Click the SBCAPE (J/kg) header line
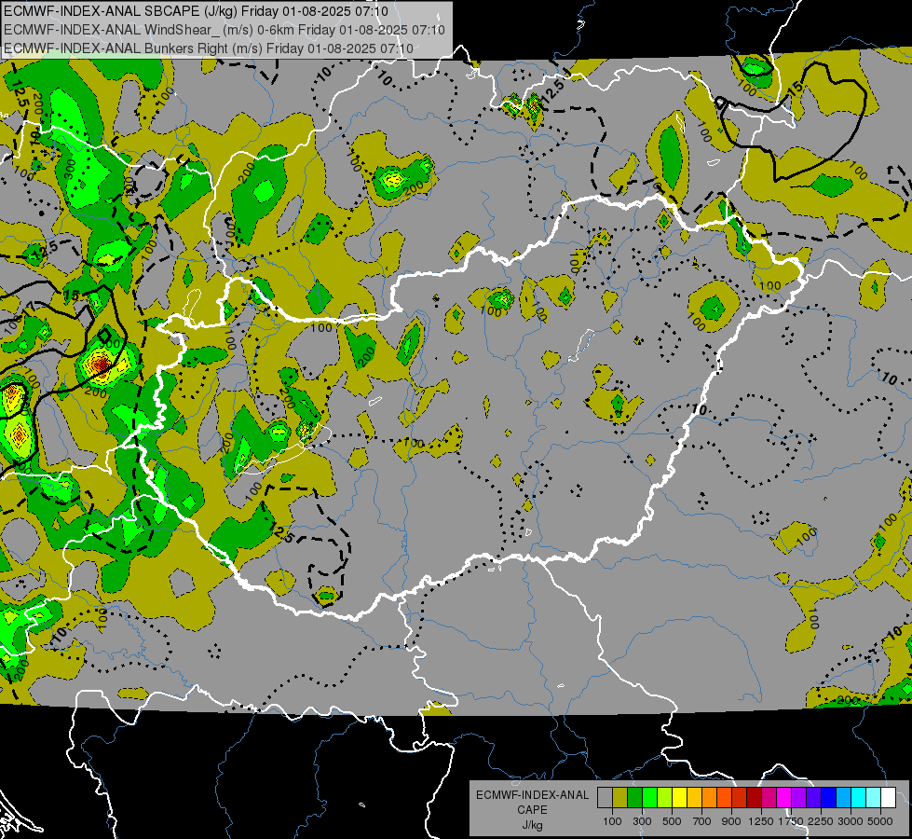The width and height of the screenshot is (912, 839). (196, 11)
